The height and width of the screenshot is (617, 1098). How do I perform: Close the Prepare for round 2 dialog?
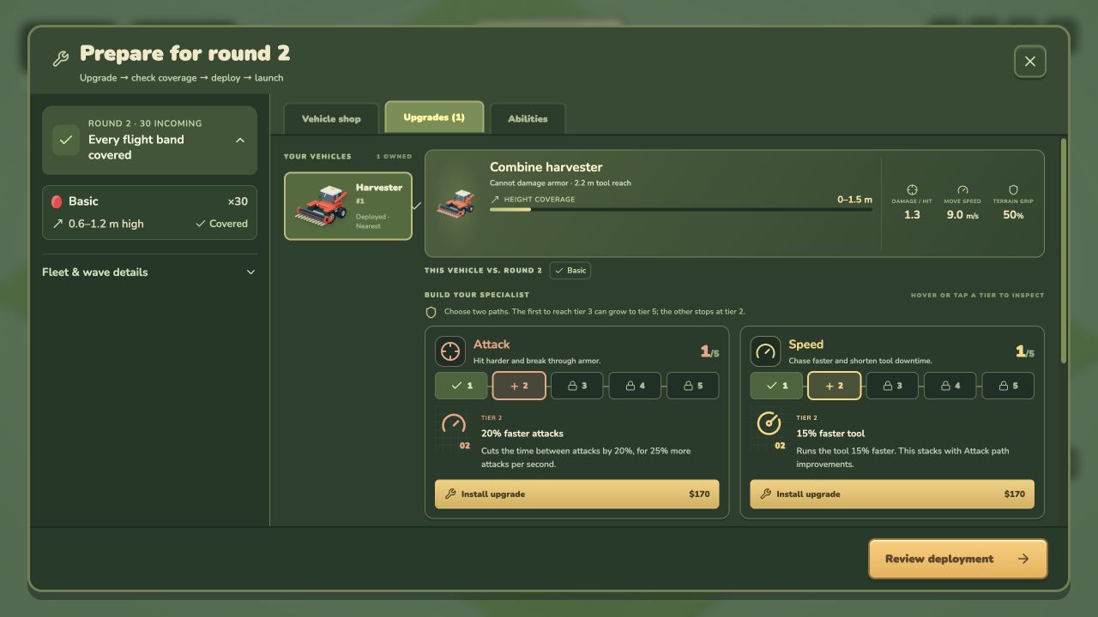1029,62
